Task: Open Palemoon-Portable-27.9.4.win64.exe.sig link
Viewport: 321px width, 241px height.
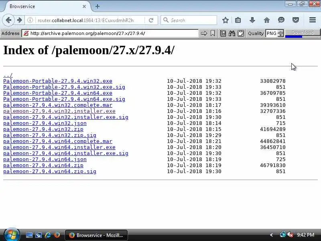Action: pos(64,99)
